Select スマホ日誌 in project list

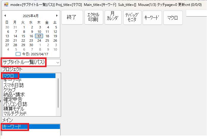coord(13,85)
